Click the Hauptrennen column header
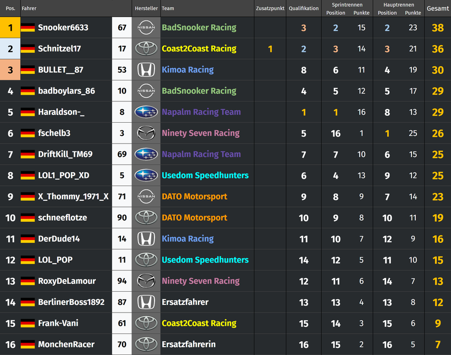The height and width of the screenshot is (355, 451). [399, 5]
